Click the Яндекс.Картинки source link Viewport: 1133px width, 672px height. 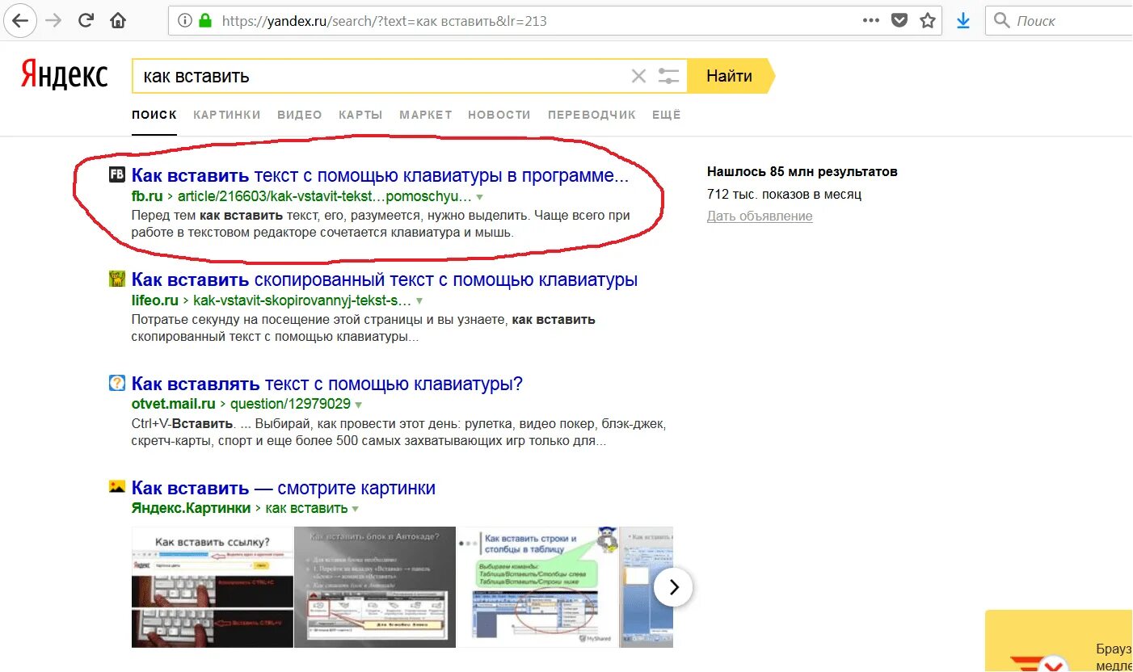pos(192,508)
